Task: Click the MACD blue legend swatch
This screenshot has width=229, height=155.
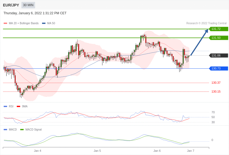Action: pyautogui.click(x=5, y=129)
